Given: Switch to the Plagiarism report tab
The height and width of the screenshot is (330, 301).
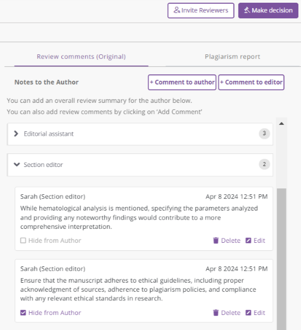Looking at the screenshot, I should (x=232, y=57).
